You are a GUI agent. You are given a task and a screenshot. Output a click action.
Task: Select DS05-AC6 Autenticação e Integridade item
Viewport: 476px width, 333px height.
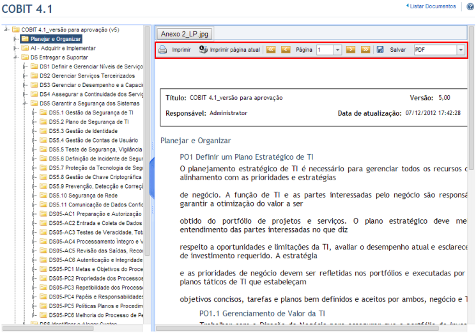[x=96, y=260]
